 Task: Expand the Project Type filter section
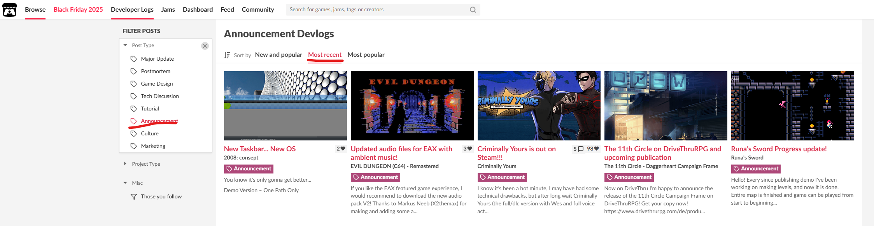146,164
